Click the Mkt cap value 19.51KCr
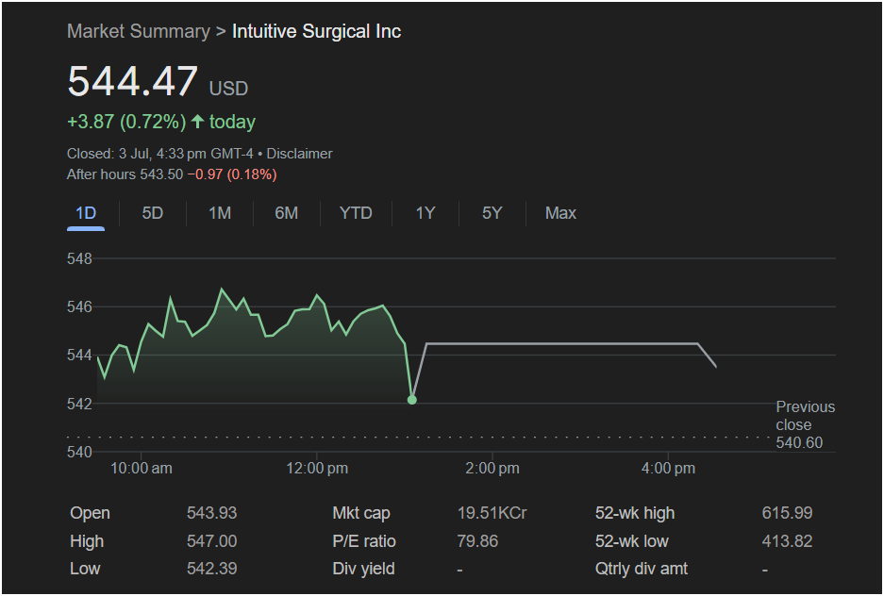The height and width of the screenshot is (596, 884). [x=492, y=513]
